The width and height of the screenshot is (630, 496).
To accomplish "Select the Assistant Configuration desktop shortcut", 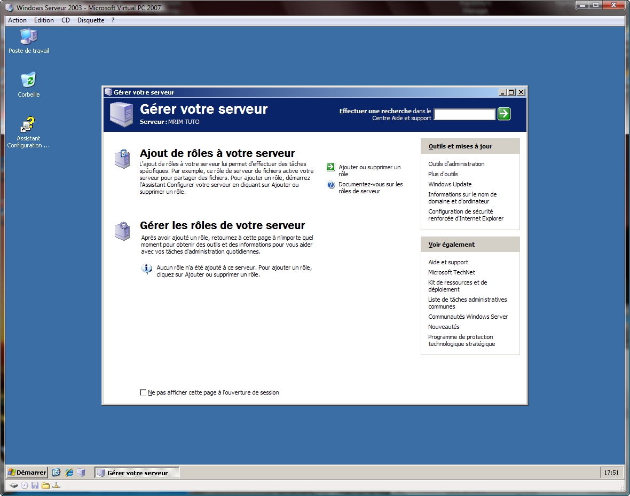I will (x=28, y=132).
